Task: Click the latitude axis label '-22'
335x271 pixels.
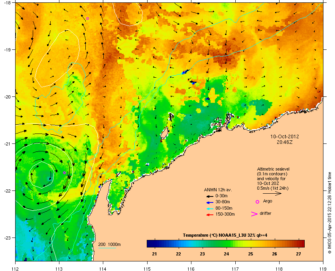Action: pos(7,191)
